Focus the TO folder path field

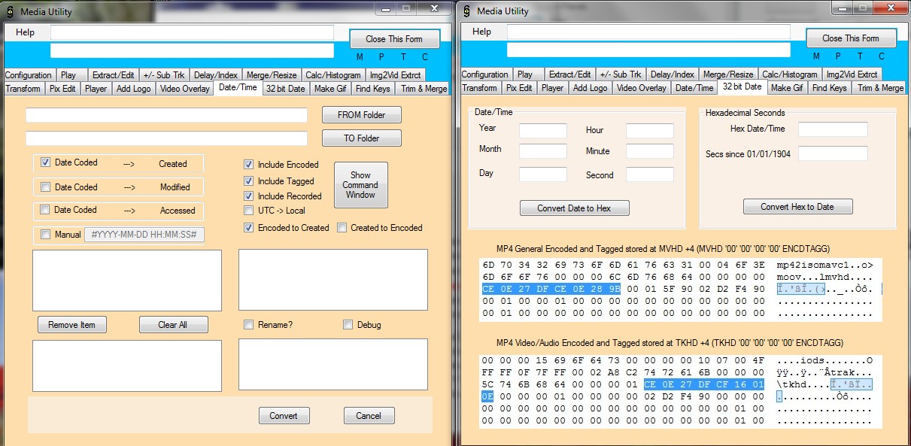tap(166, 138)
